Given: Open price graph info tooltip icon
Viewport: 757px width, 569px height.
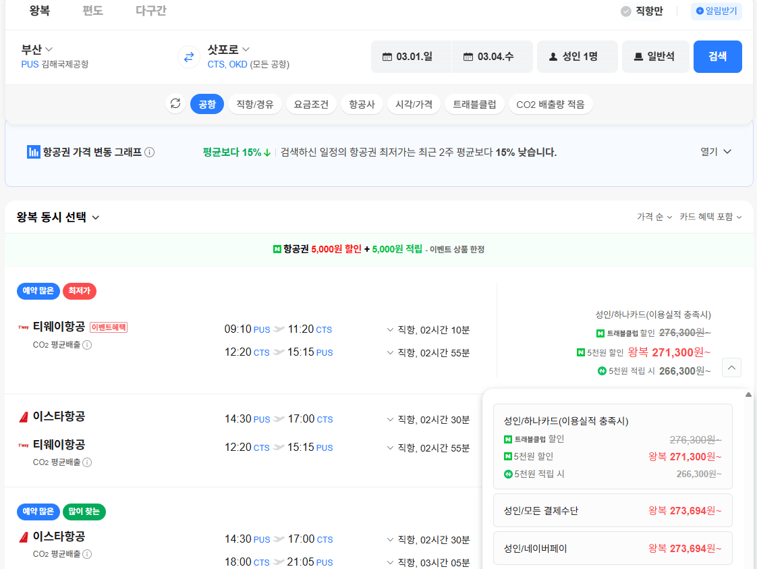Looking at the screenshot, I should click(150, 153).
